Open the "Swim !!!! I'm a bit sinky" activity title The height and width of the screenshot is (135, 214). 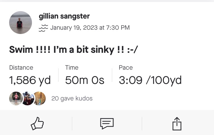tap(74, 50)
